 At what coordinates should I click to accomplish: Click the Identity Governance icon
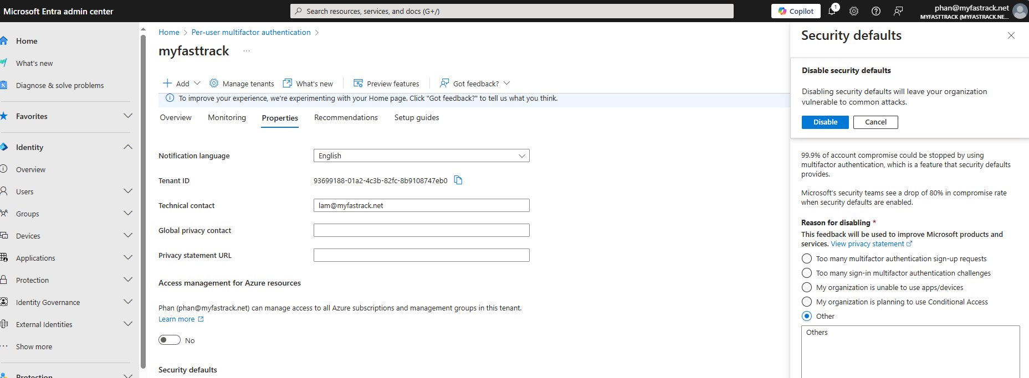click(x=4, y=302)
